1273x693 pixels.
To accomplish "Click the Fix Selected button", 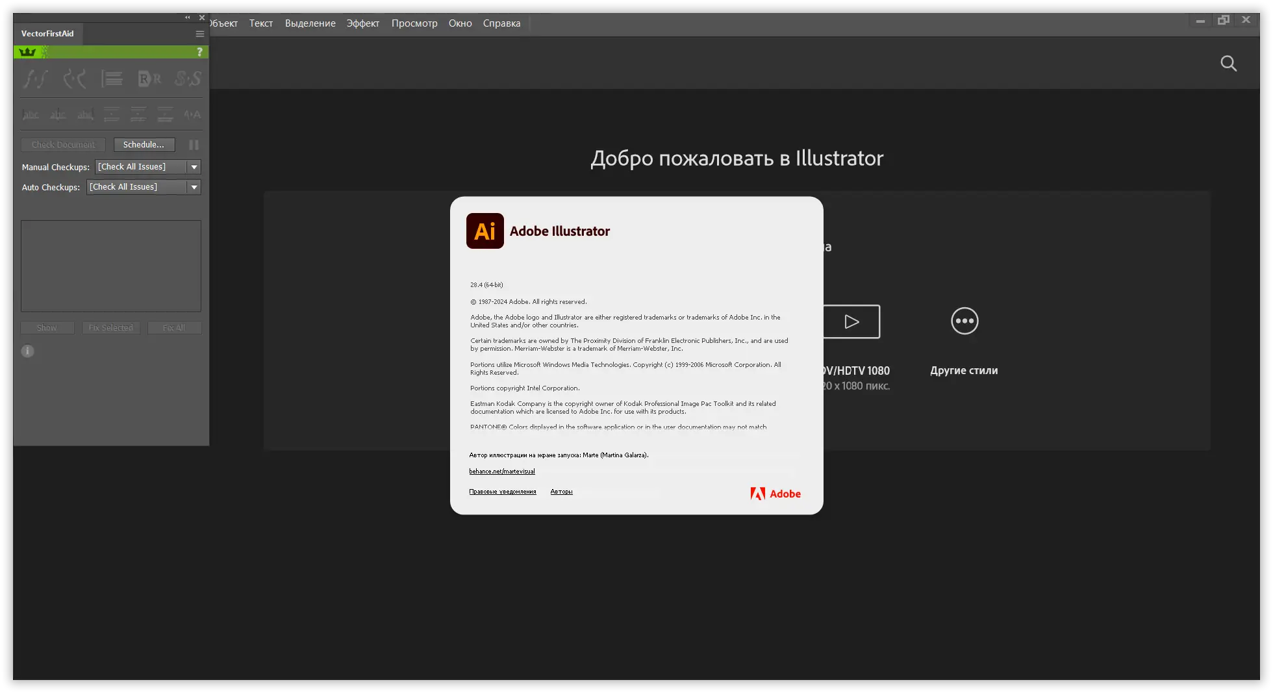I will tap(110, 328).
